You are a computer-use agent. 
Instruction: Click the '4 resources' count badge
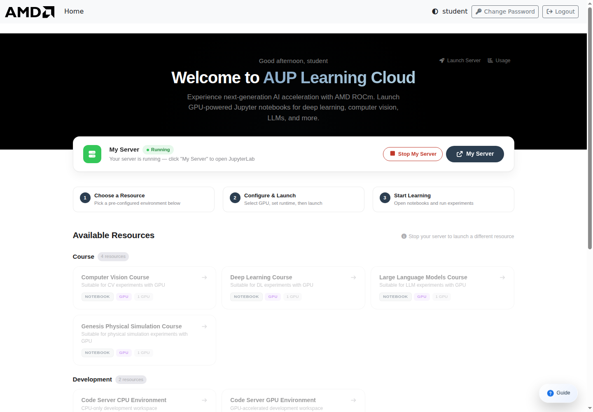113,257
